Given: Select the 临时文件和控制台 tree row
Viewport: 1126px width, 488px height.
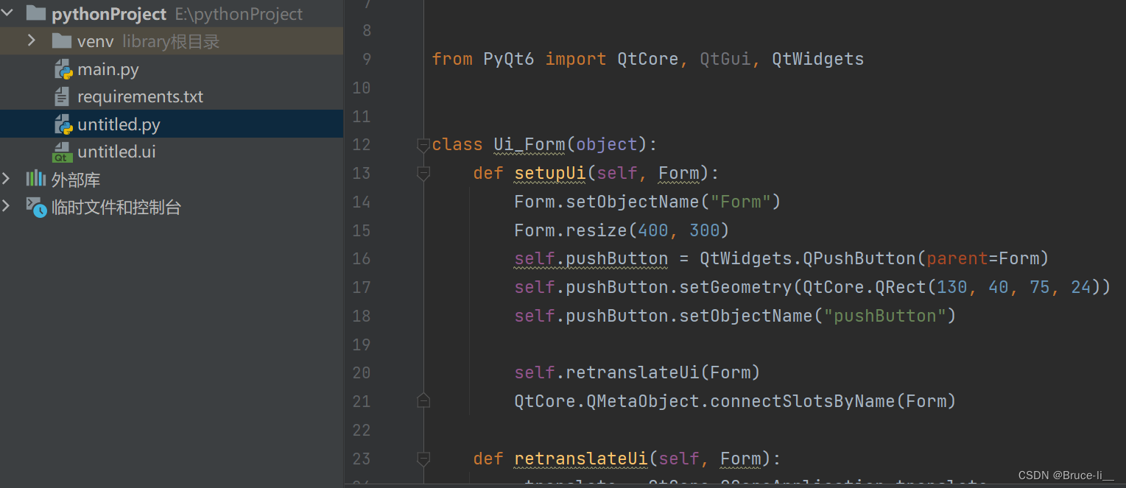Looking at the screenshot, I should coord(172,207).
